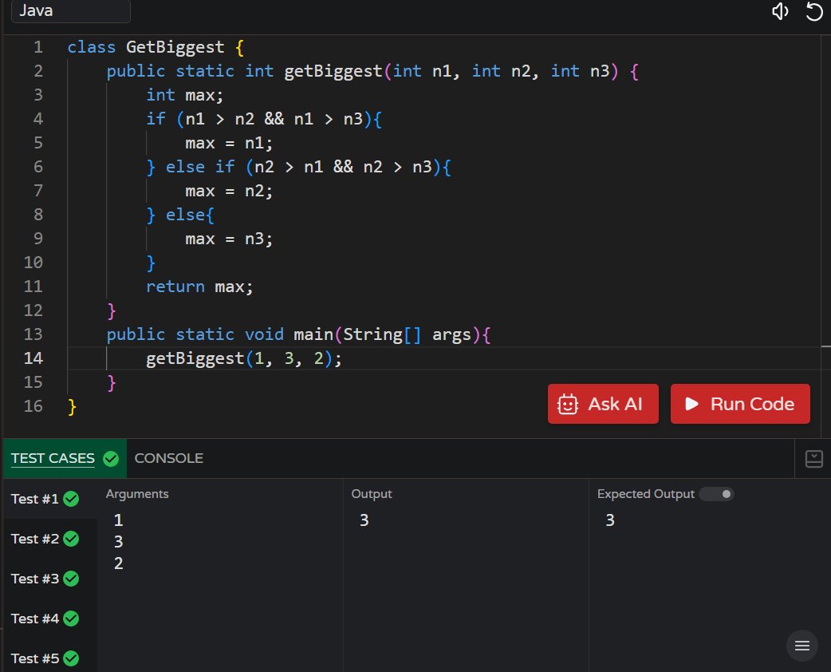Click the speaker sound icon

point(780,11)
